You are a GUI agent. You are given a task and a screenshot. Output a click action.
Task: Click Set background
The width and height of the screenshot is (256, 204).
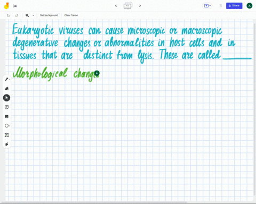point(49,15)
